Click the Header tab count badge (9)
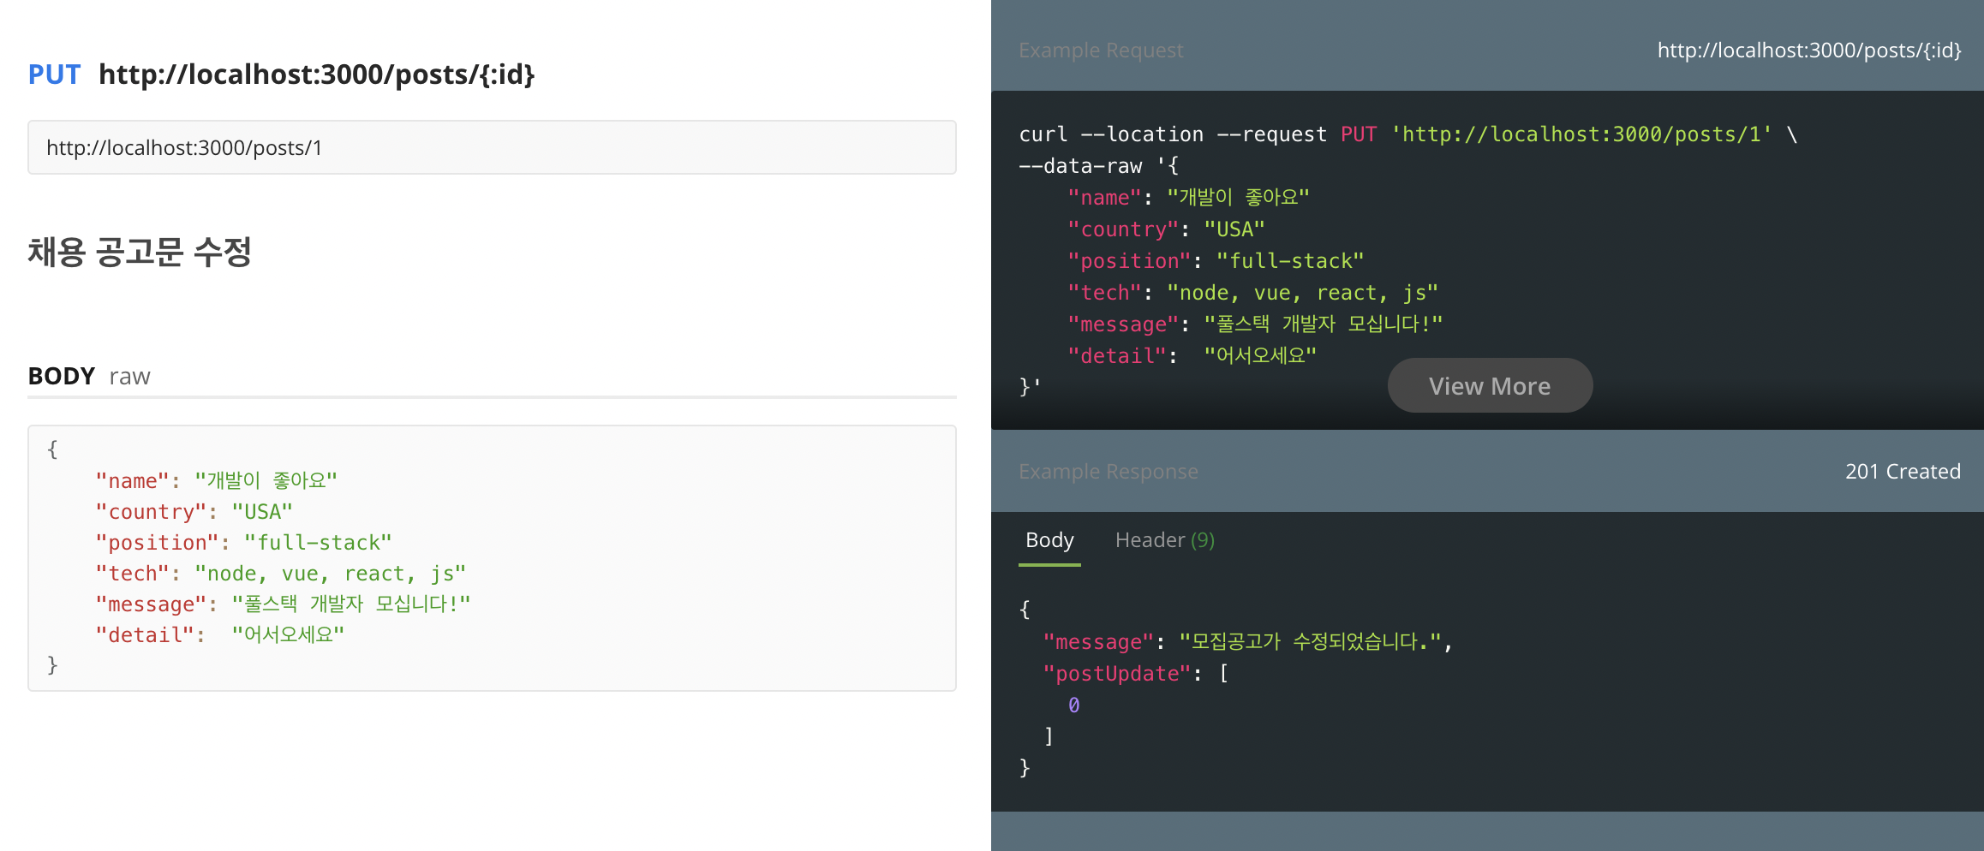The image size is (1984, 851). point(1203,539)
